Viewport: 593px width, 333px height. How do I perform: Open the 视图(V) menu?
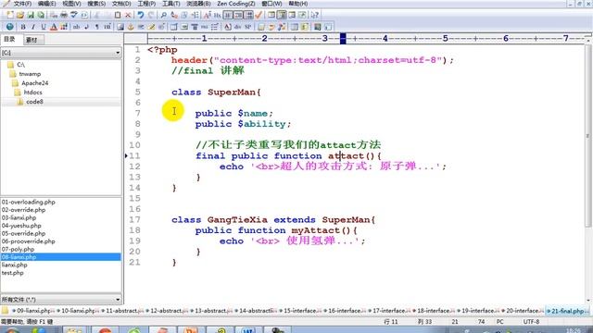pos(71,4)
